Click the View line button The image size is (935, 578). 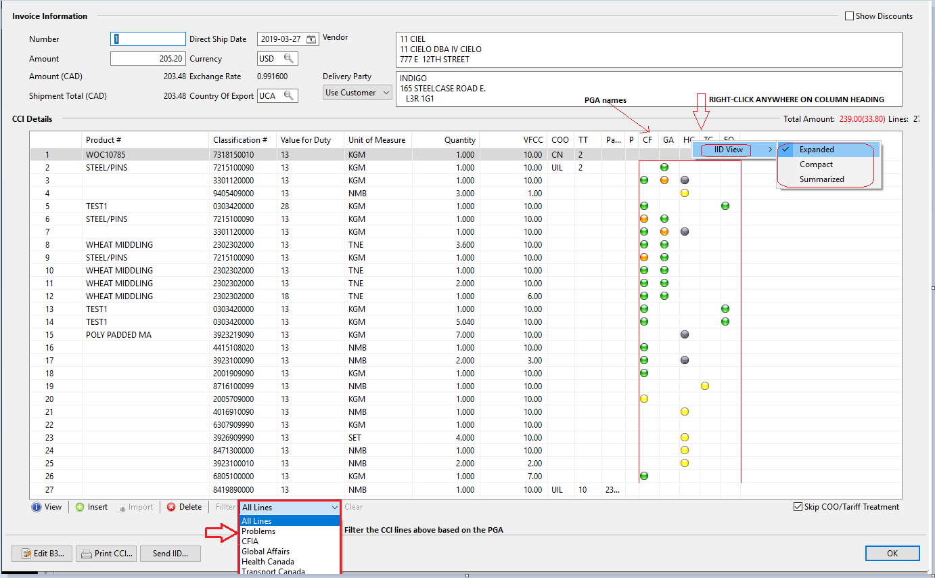47,507
